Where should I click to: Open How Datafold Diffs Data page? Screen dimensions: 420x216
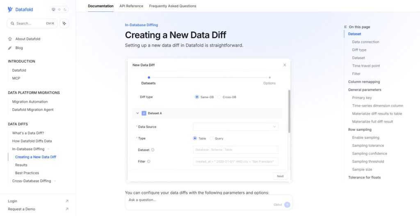(32, 141)
